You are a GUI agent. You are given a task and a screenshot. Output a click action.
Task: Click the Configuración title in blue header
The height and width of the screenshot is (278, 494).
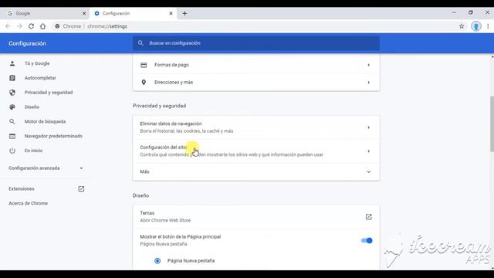[28, 43]
